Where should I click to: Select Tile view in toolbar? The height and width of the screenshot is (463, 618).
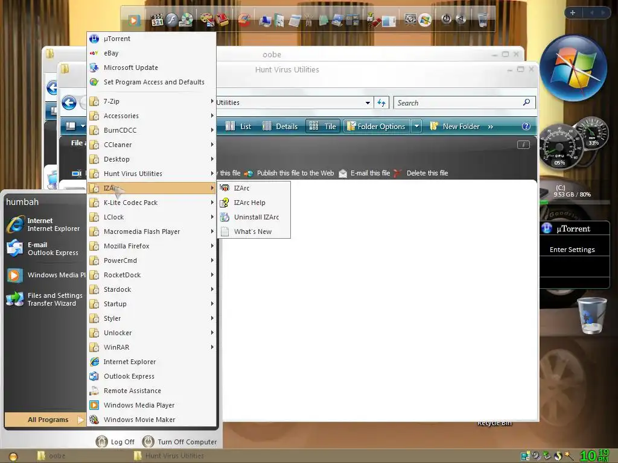tap(323, 127)
